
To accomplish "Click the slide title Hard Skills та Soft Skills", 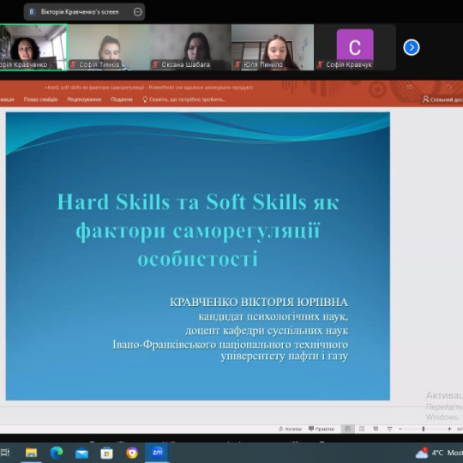I will [x=198, y=230].
